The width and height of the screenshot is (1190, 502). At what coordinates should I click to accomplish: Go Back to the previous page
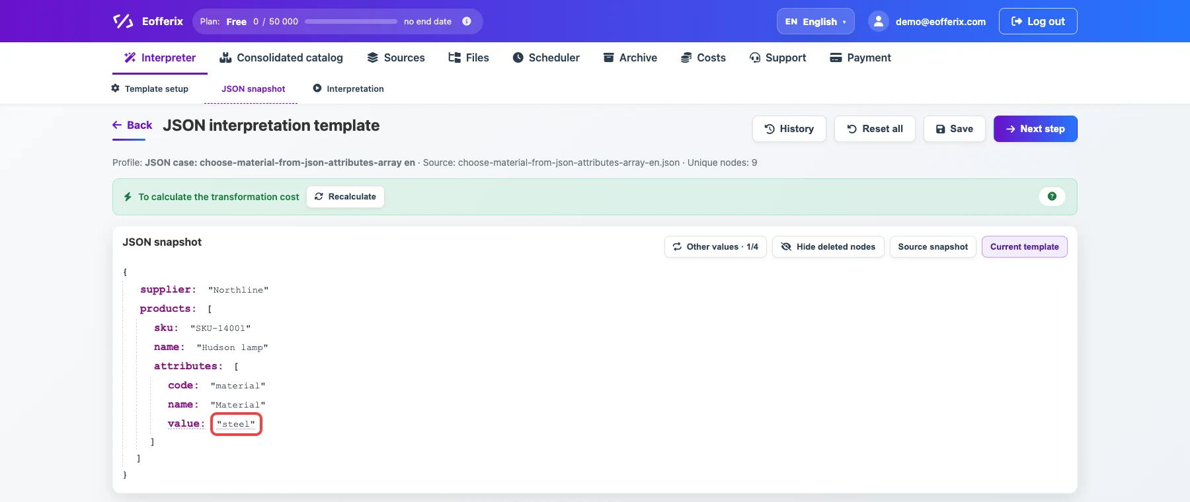click(x=132, y=125)
